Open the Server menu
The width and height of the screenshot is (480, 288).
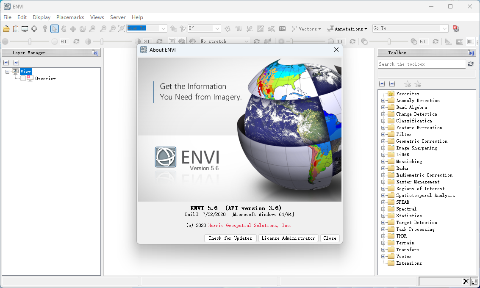tap(118, 17)
